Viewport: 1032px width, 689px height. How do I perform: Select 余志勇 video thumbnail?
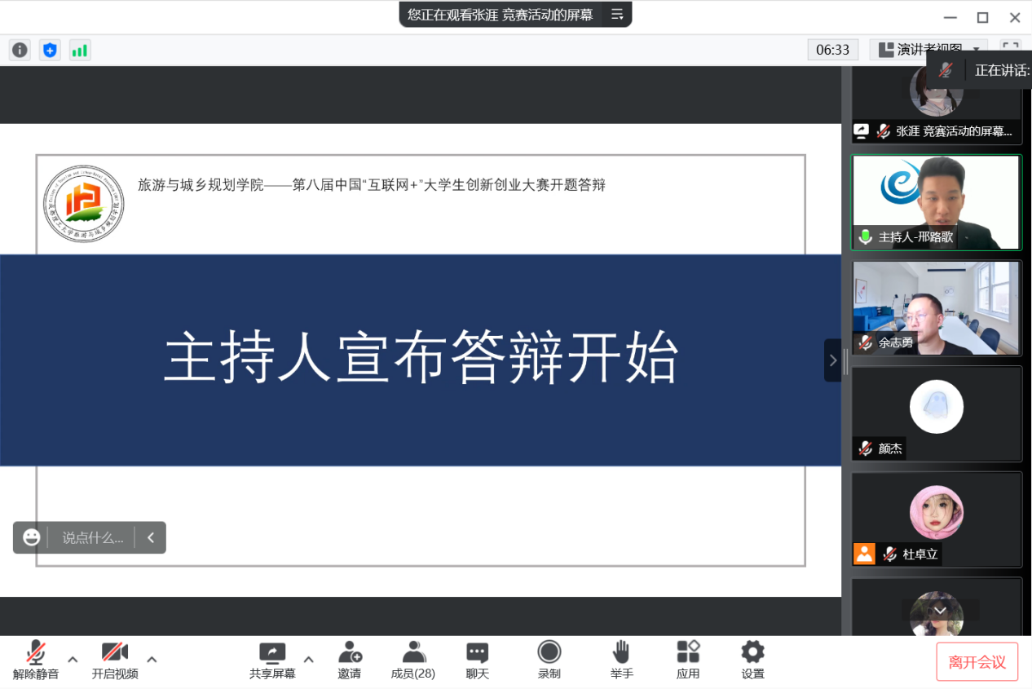pyautogui.click(x=937, y=308)
